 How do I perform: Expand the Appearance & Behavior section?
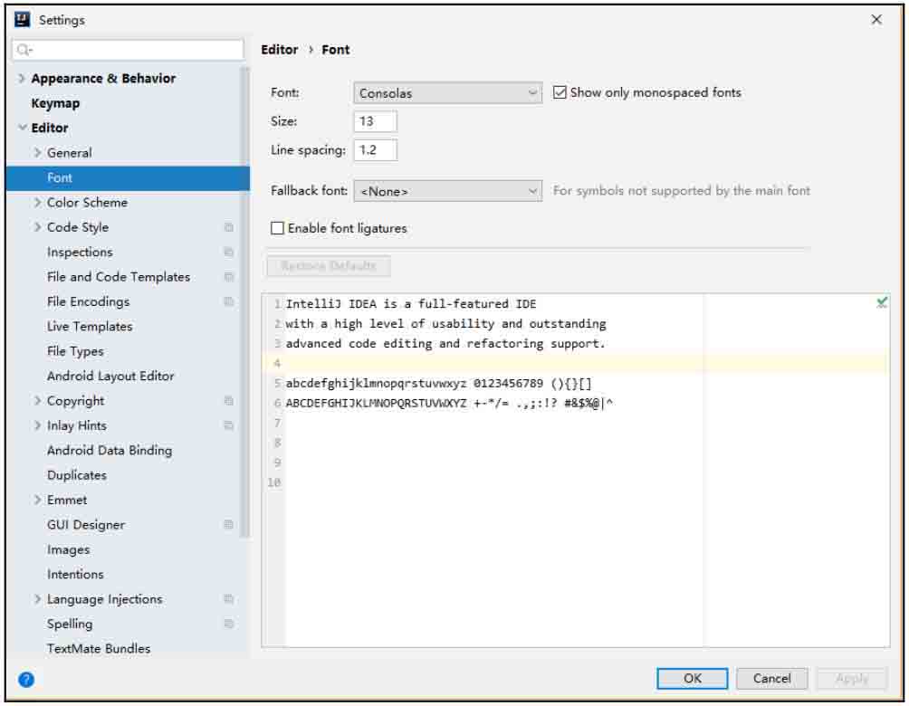[22, 79]
